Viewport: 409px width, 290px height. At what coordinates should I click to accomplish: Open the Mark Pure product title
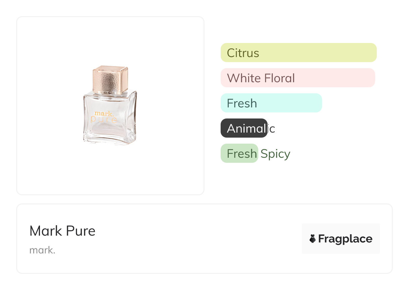pyautogui.click(x=62, y=231)
